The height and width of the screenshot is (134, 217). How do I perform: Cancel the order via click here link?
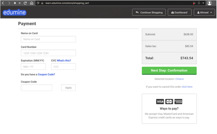(187, 87)
